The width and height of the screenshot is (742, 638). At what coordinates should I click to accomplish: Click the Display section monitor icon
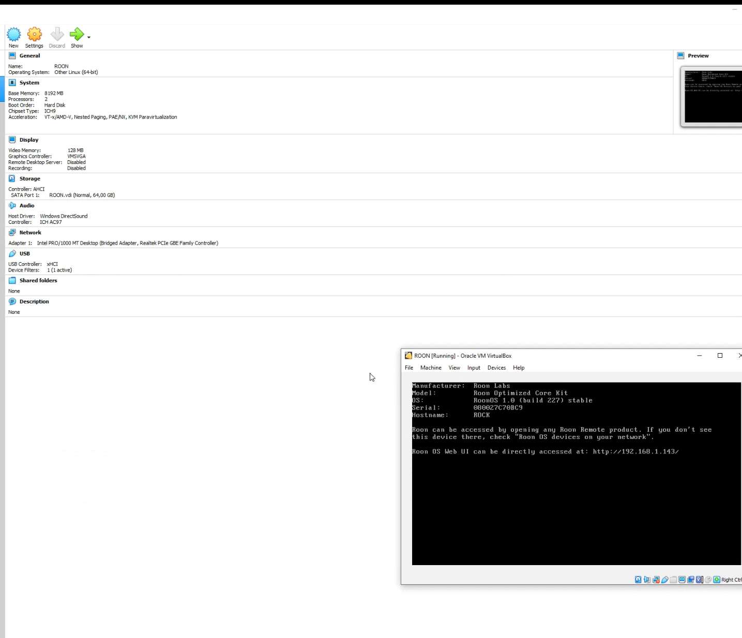(x=12, y=140)
